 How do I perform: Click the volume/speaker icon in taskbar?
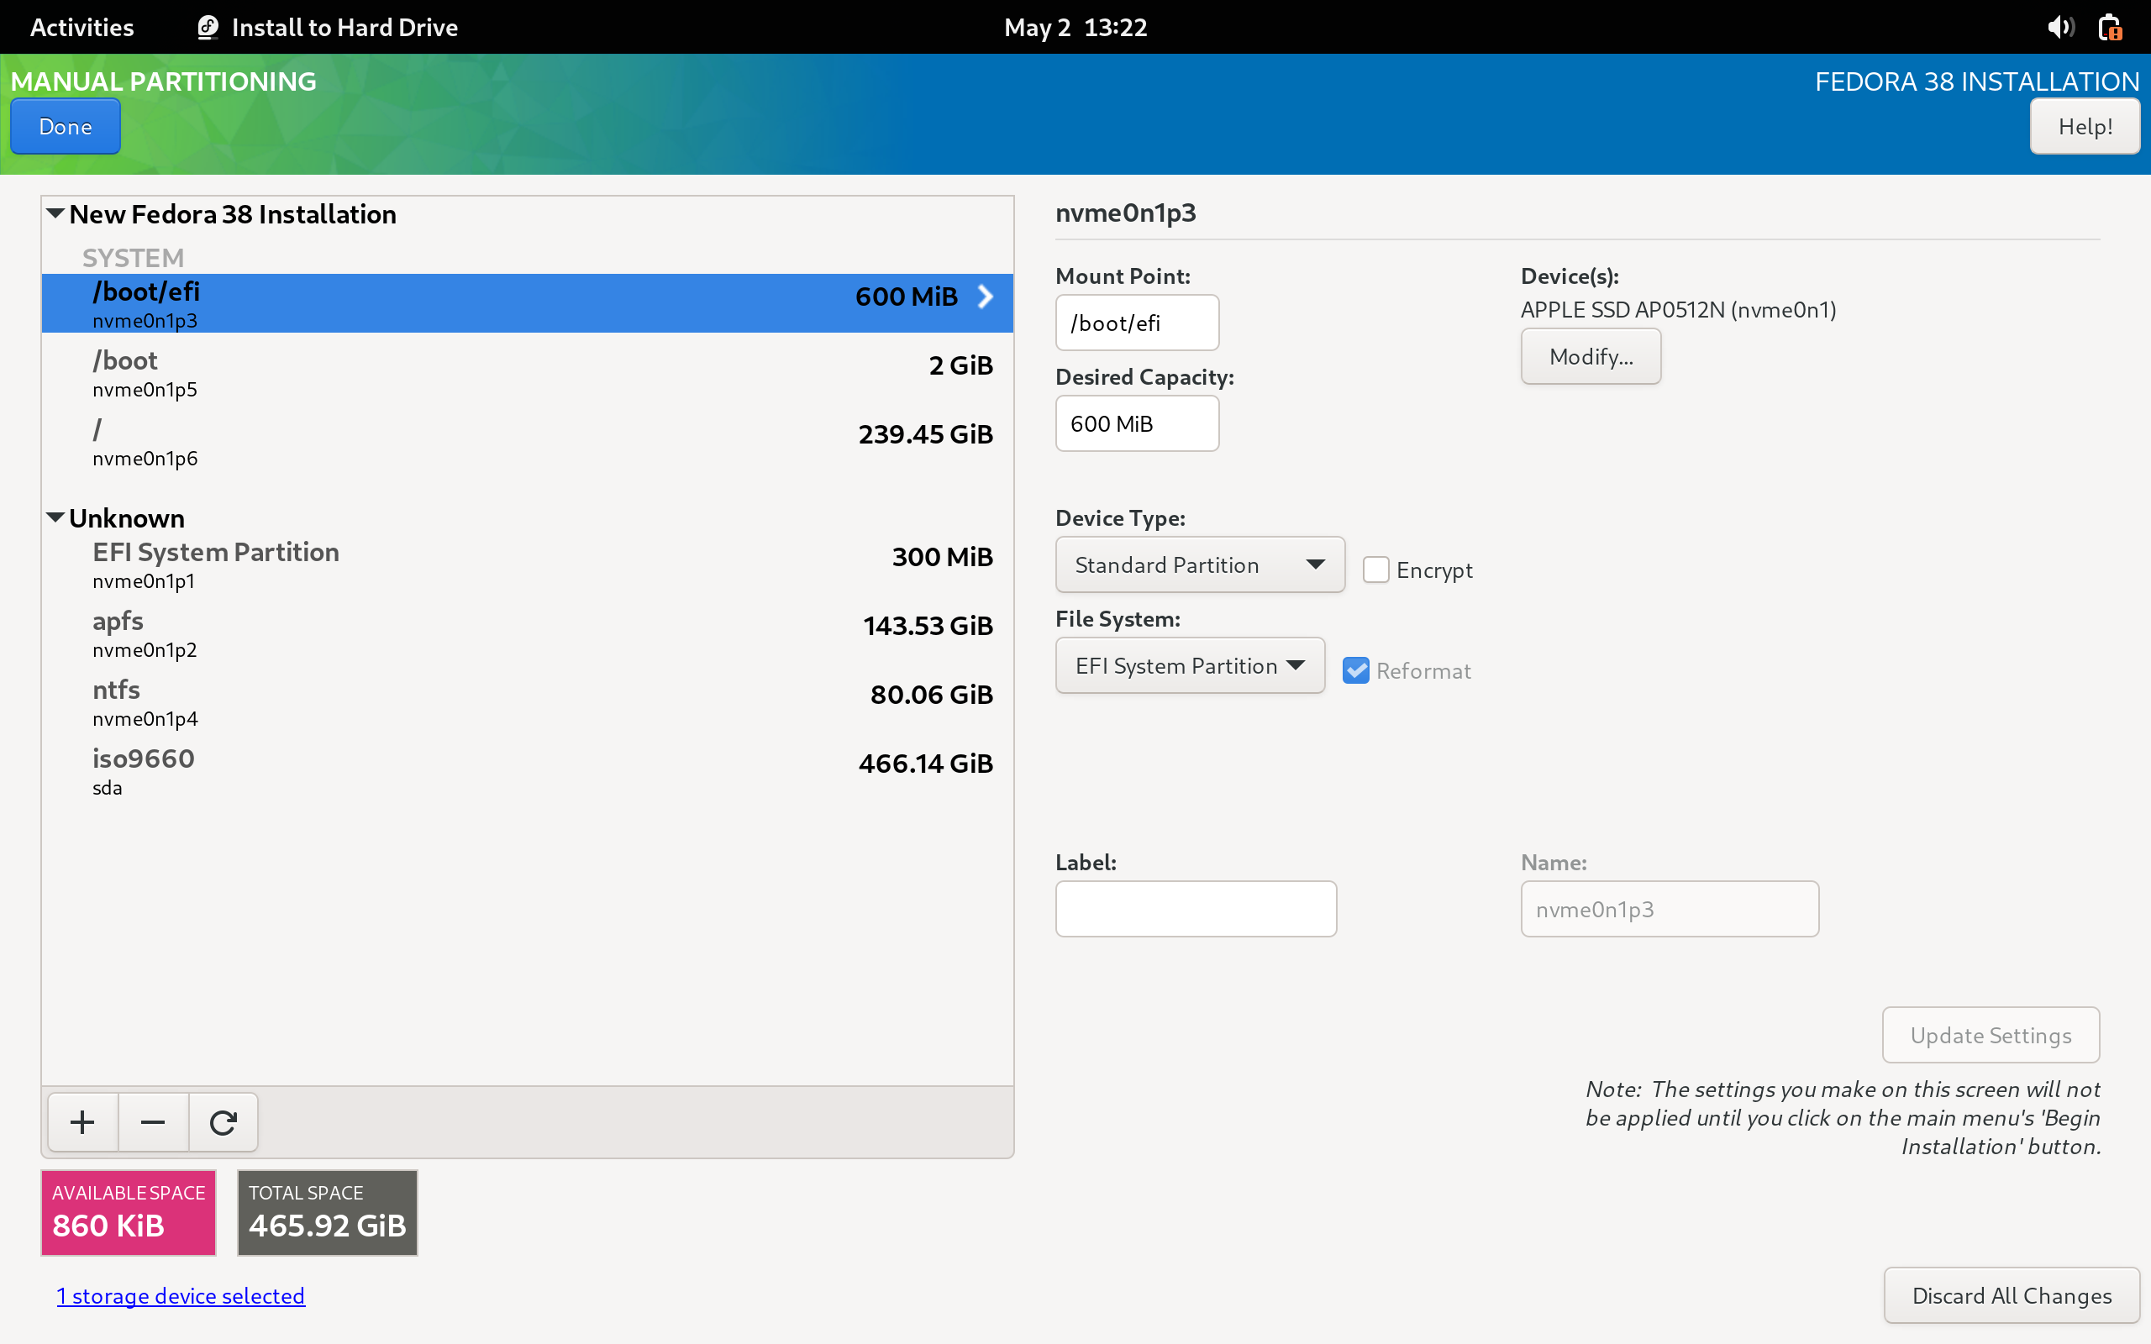2061,24
